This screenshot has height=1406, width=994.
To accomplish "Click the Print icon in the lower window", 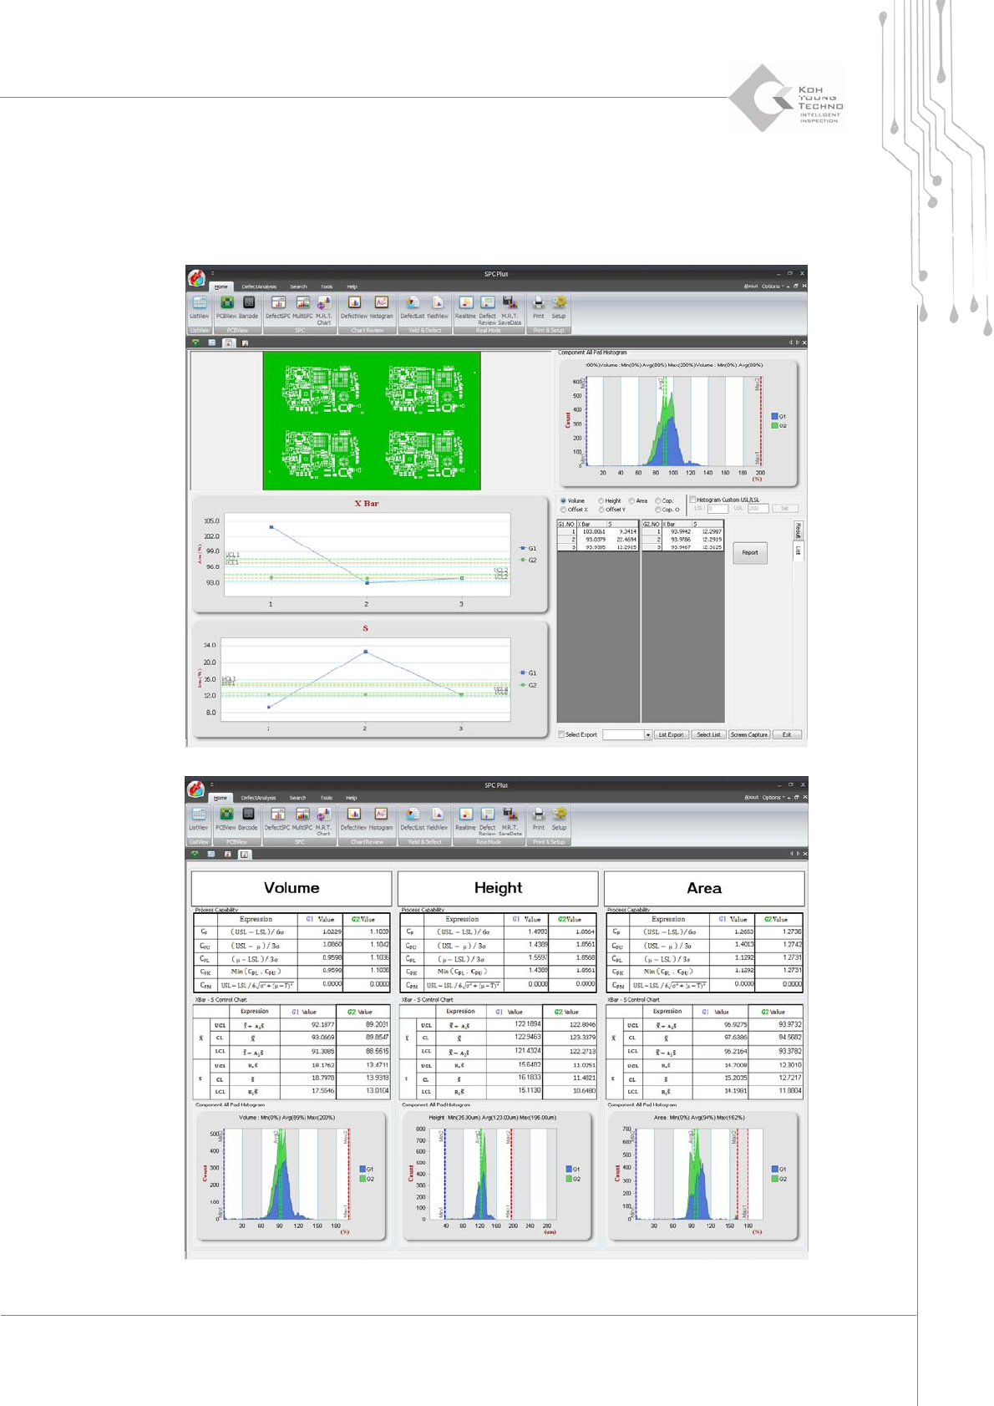I will [x=539, y=818].
